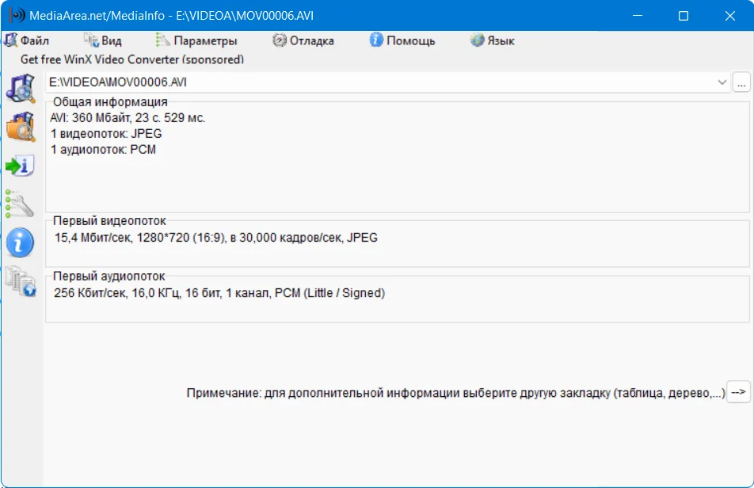
Task: Click the 'Первый видеопоток' group label
Action: click(x=109, y=221)
